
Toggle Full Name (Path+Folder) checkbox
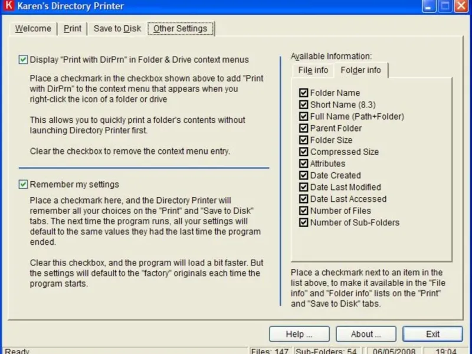coord(303,116)
